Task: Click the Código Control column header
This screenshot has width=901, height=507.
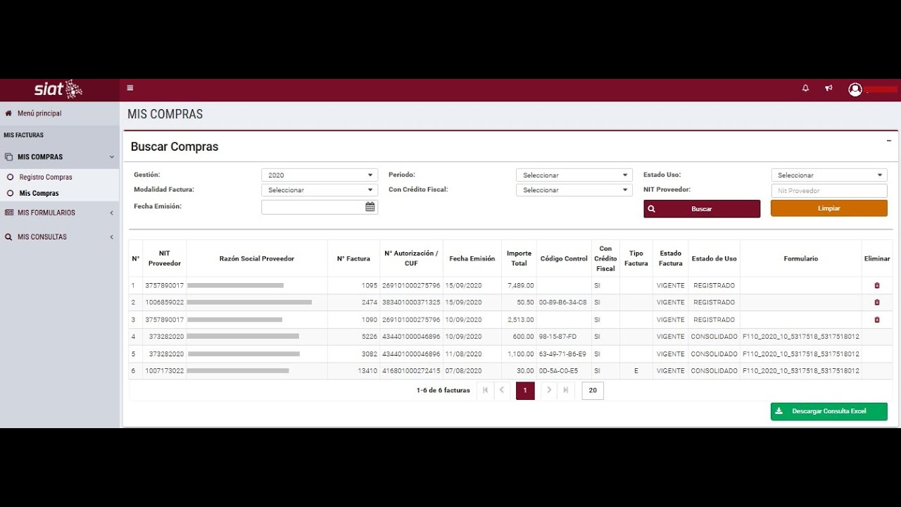Action: [x=564, y=258]
